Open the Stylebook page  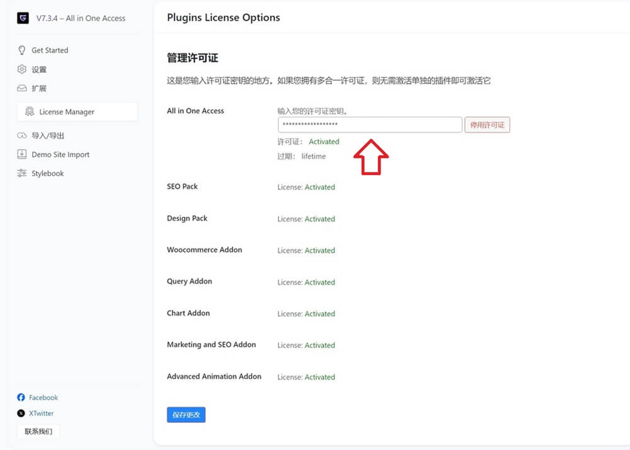pyautogui.click(x=47, y=174)
